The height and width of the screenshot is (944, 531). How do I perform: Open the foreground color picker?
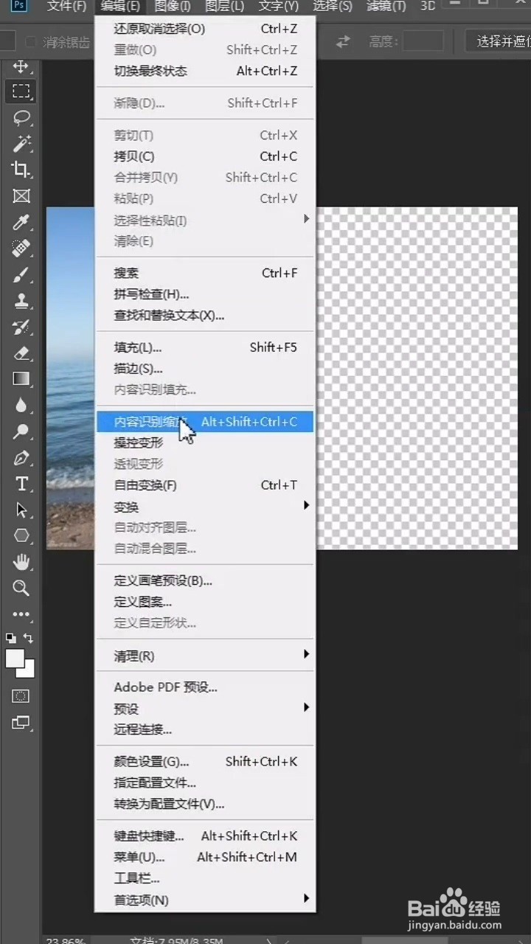point(15,659)
